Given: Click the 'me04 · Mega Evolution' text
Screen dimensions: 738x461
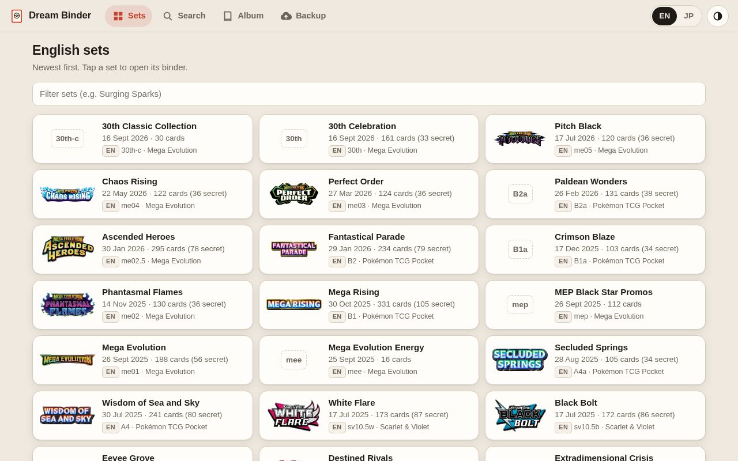Looking at the screenshot, I should click(x=158, y=206).
